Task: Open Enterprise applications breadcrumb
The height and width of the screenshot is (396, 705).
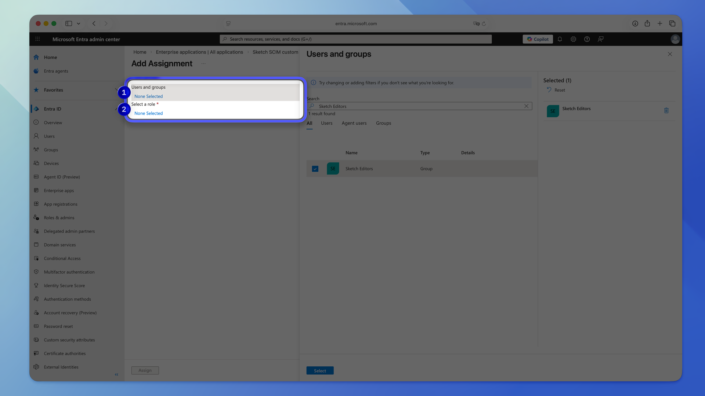Action: tap(199, 52)
